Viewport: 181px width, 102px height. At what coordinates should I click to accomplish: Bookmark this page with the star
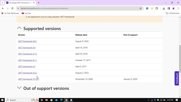click(140, 8)
